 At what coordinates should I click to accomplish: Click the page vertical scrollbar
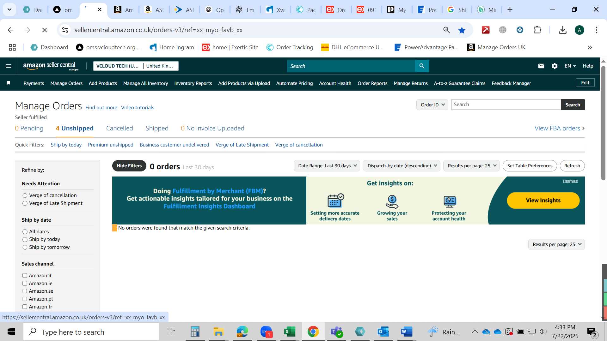click(x=603, y=123)
